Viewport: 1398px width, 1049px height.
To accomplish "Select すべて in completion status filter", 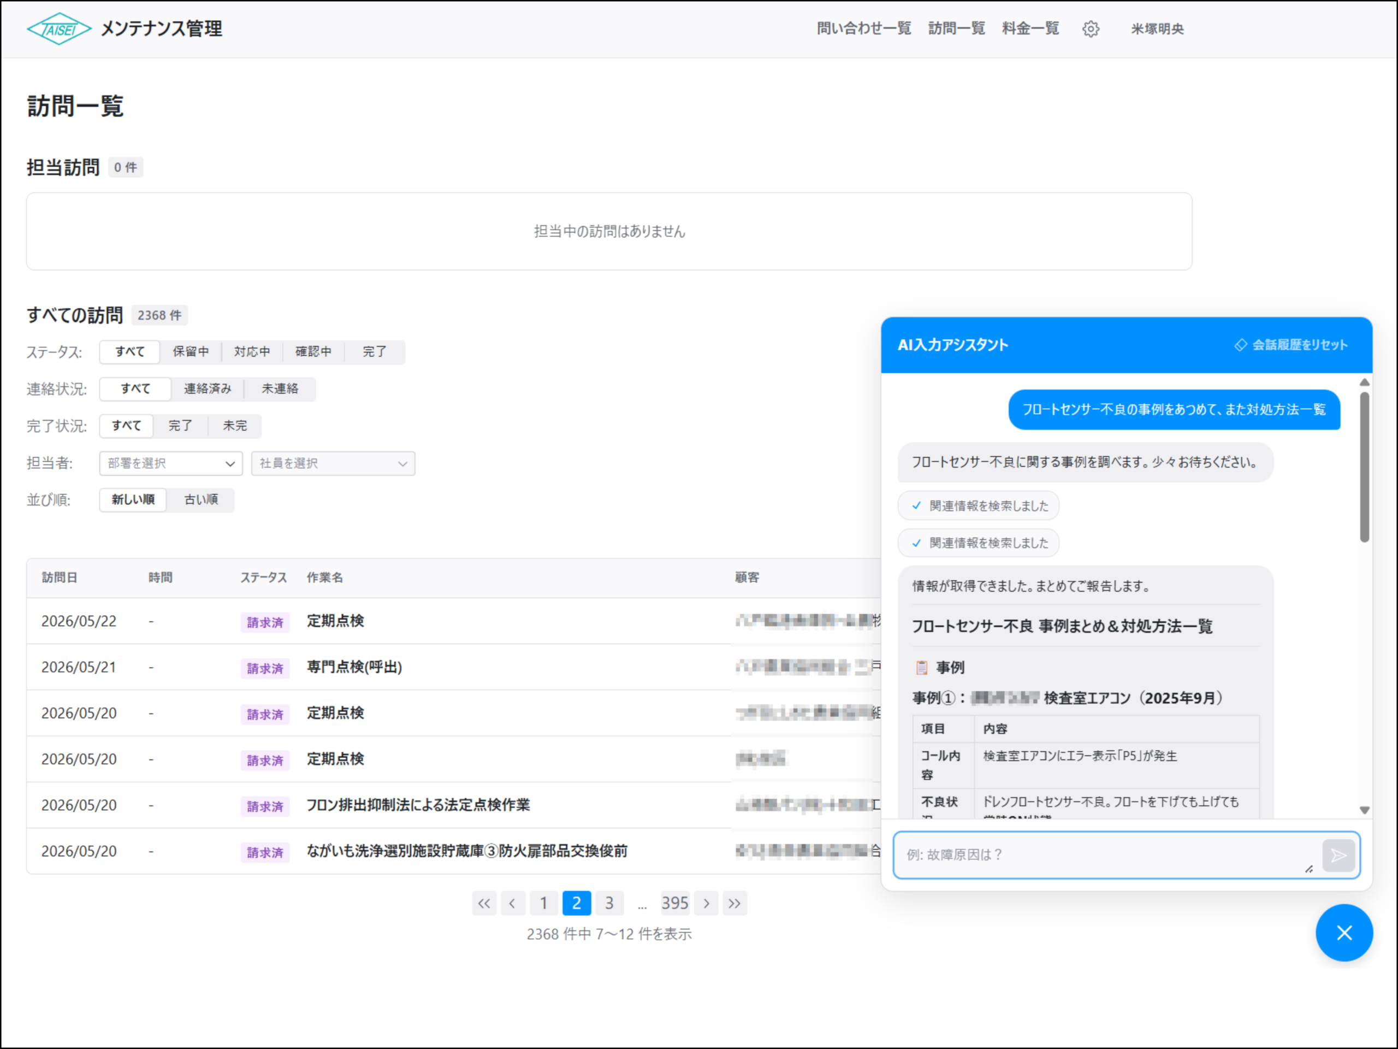I will point(126,426).
